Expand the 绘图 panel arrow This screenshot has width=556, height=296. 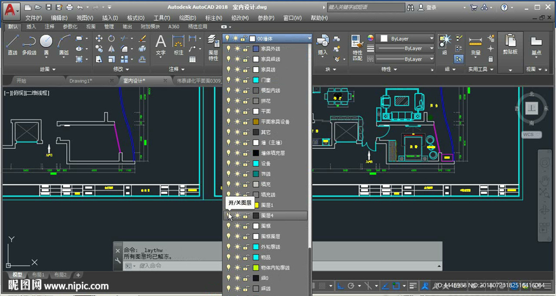[x=53, y=69]
